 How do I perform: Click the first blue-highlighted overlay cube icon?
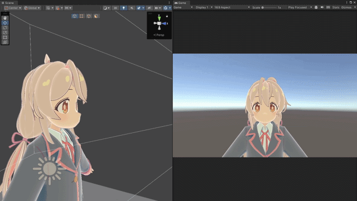pos(74,16)
